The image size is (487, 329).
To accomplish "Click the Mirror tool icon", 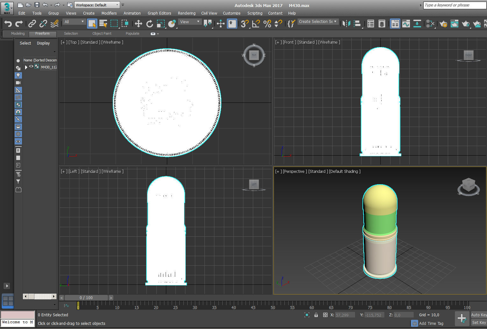I will click(x=346, y=24).
